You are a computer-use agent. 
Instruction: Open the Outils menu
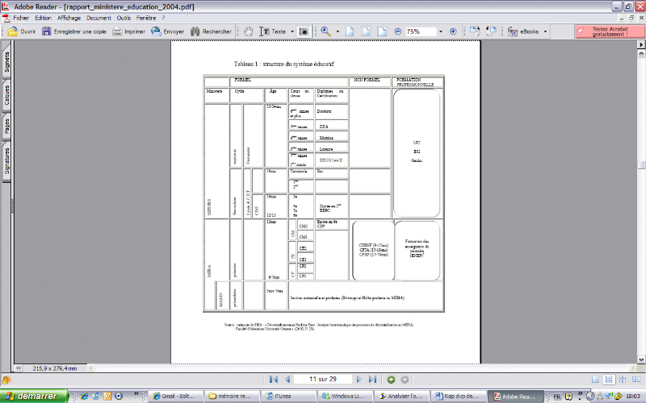coord(124,18)
